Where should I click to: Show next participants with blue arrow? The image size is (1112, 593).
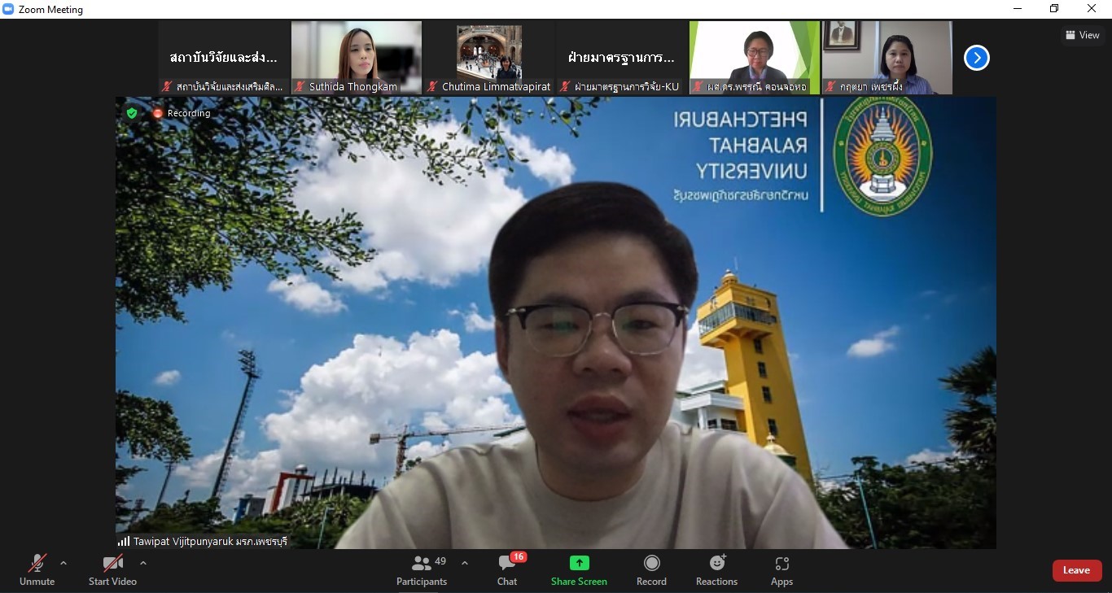[976, 58]
